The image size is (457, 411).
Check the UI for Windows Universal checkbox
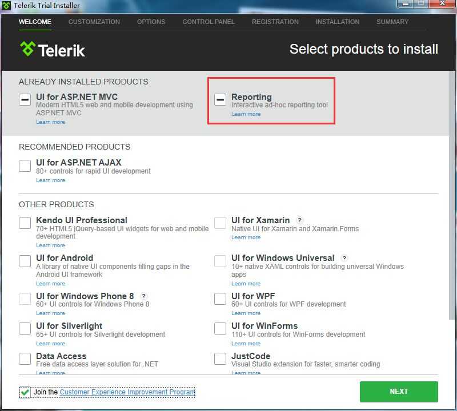point(220,261)
